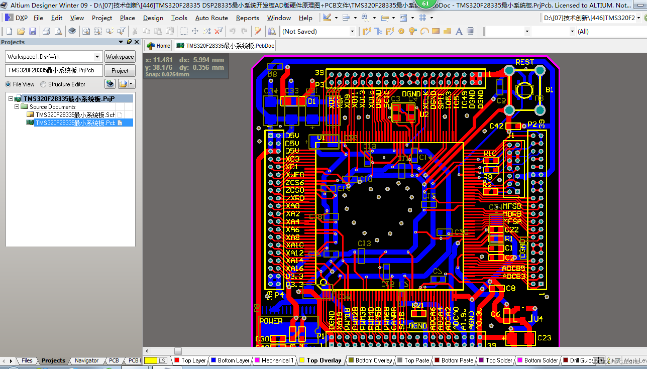The image size is (647, 369).
Task: Click the Project button
Action: pos(120,71)
